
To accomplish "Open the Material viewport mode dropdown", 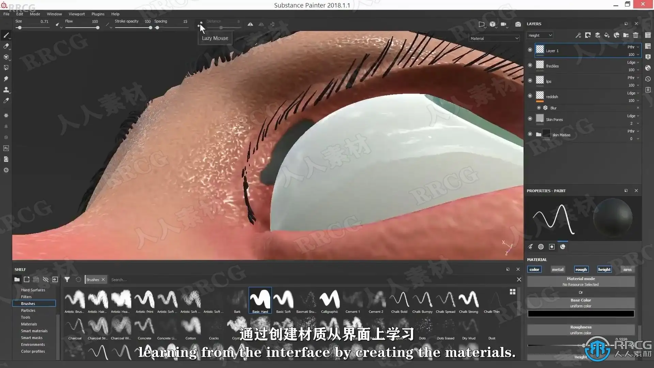I will [x=494, y=39].
